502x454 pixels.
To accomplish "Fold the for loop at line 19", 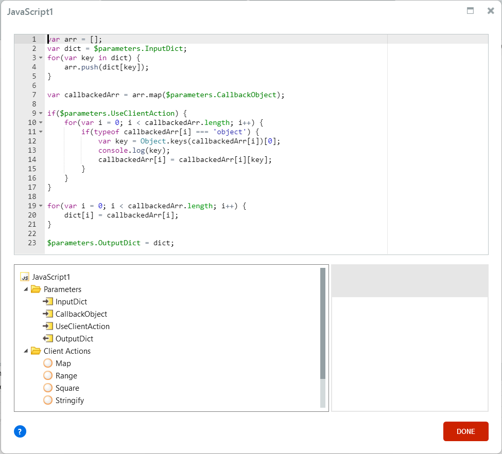I will [41, 206].
